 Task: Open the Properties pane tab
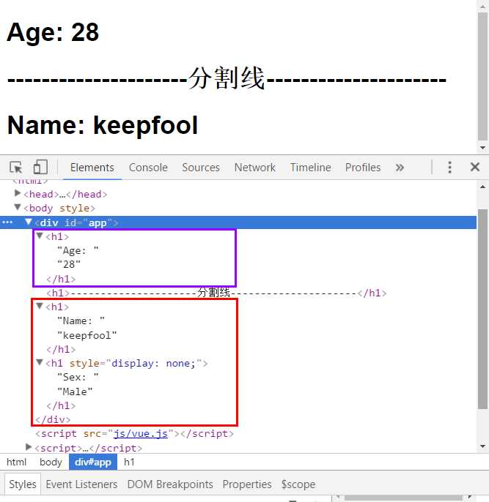point(247,484)
